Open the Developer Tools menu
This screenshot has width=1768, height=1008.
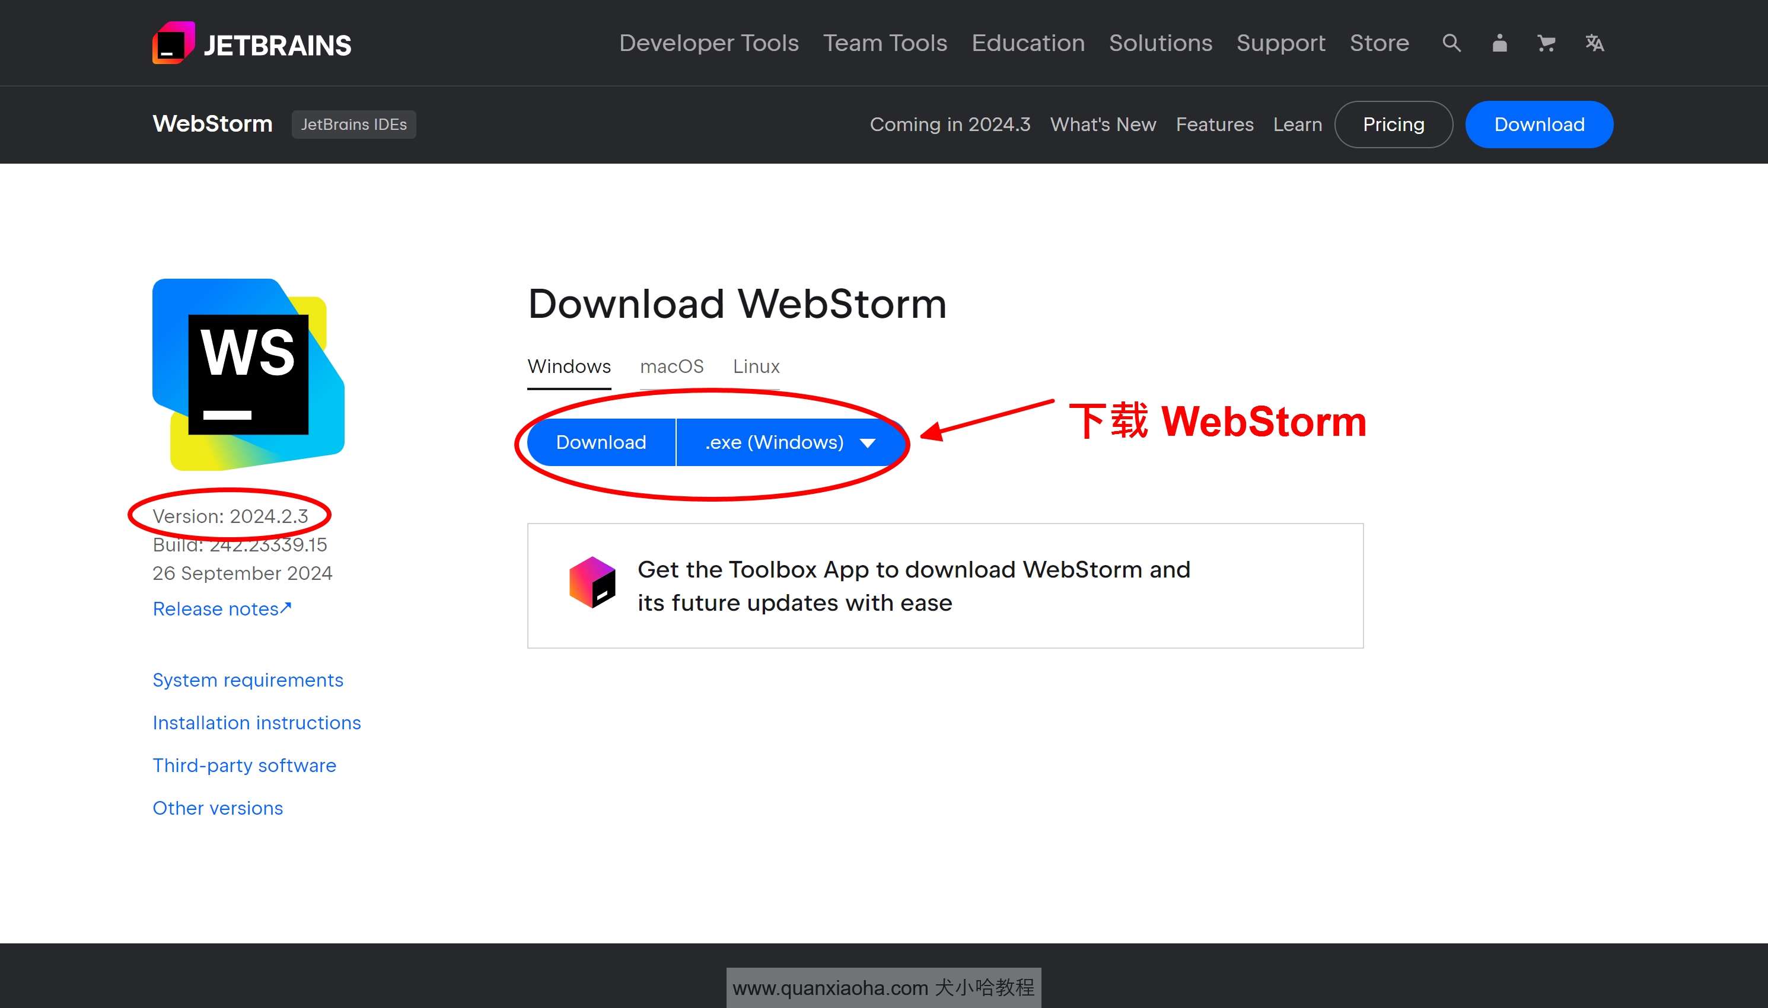point(709,43)
